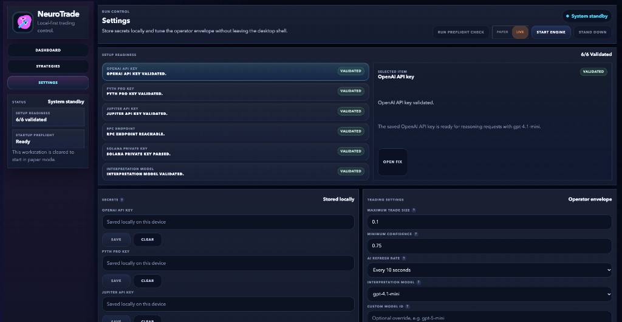Click the 'Stored locally' label
622x322 pixels.
coord(338,199)
